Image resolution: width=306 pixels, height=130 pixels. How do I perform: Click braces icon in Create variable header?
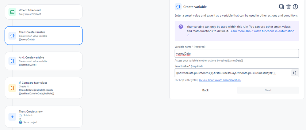(178, 7)
